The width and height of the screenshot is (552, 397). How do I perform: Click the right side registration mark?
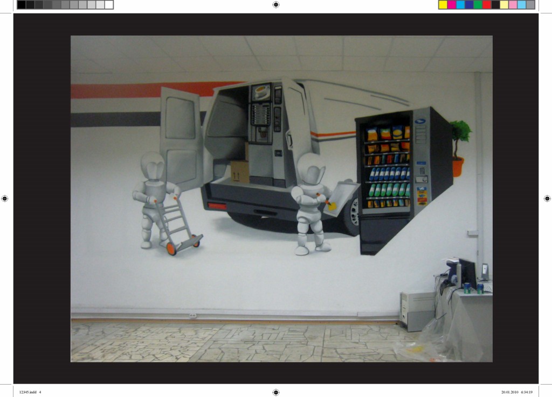coord(547,198)
